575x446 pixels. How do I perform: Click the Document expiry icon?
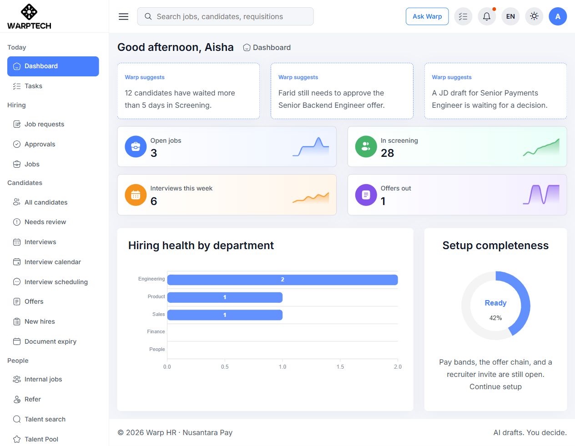click(17, 341)
